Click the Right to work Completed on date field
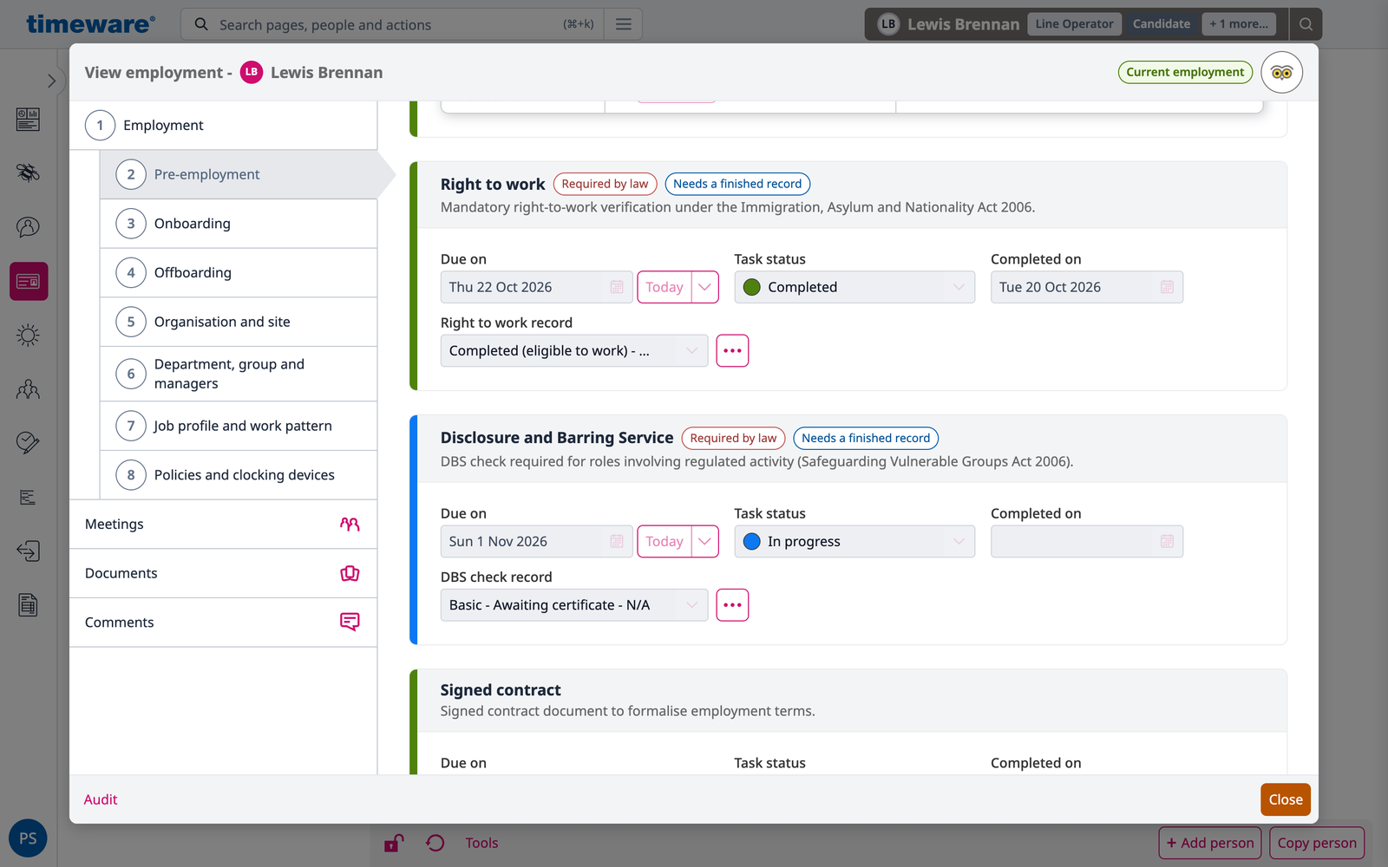The height and width of the screenshot is (867, 1388). click(x=1087, y=287)
